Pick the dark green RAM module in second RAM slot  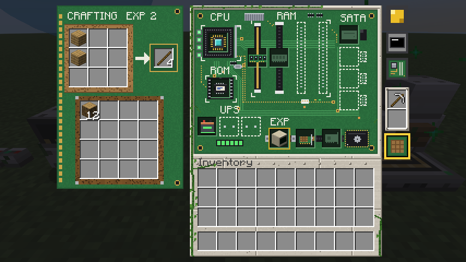point(279,58)
